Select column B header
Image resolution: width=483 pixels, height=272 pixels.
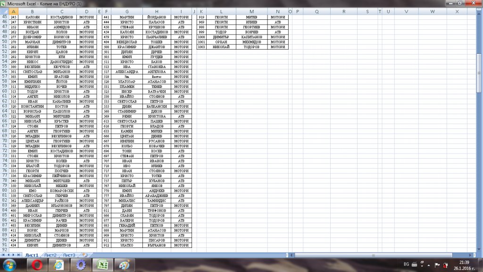(33, 11)
